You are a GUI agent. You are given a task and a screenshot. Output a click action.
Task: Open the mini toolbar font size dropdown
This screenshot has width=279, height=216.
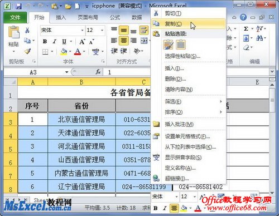click(x=194, y=197)
